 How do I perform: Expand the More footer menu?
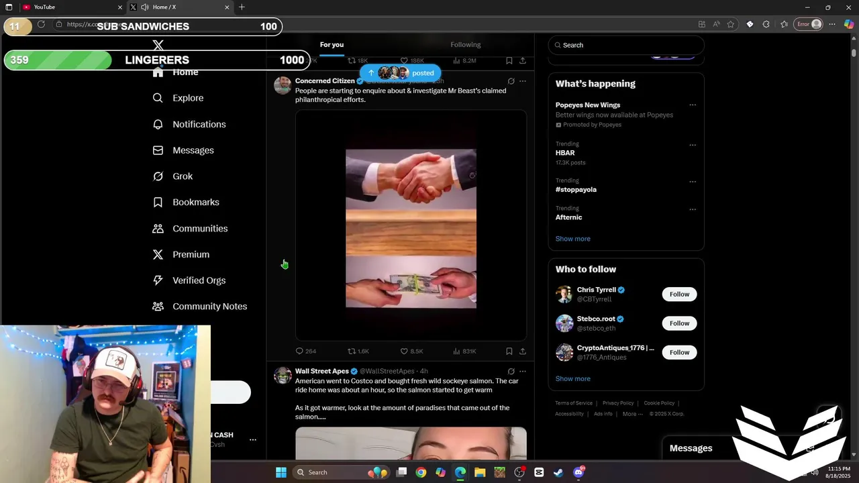[633, 414]
